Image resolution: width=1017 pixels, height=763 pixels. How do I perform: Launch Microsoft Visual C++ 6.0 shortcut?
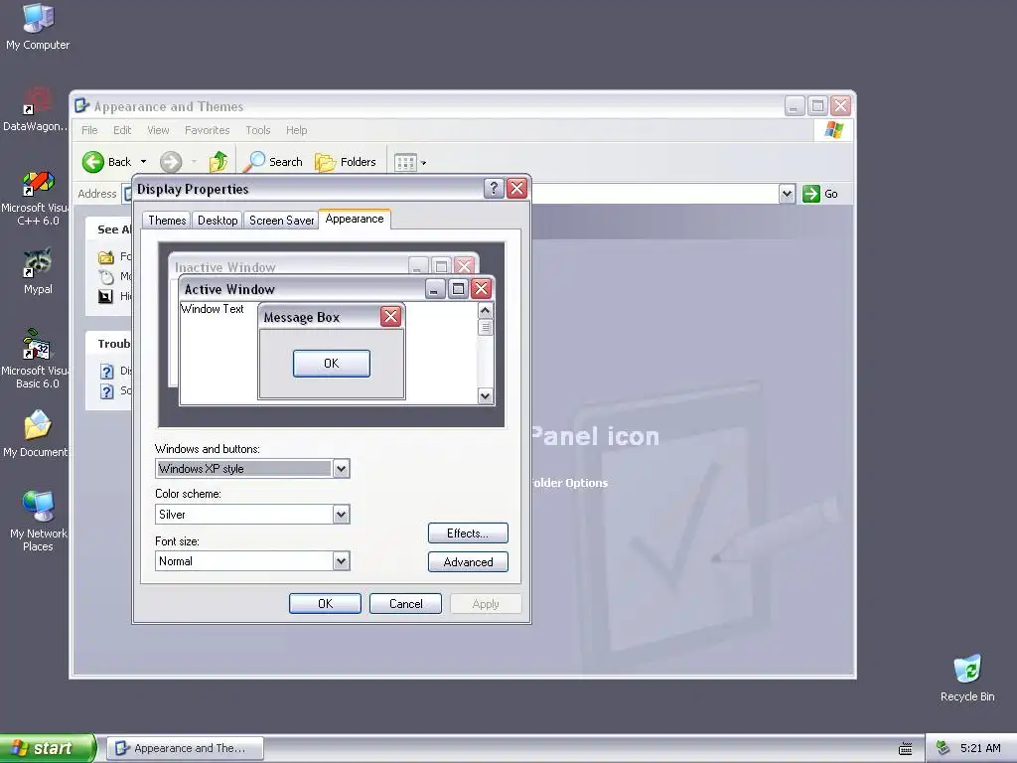(x=38, y=198)
